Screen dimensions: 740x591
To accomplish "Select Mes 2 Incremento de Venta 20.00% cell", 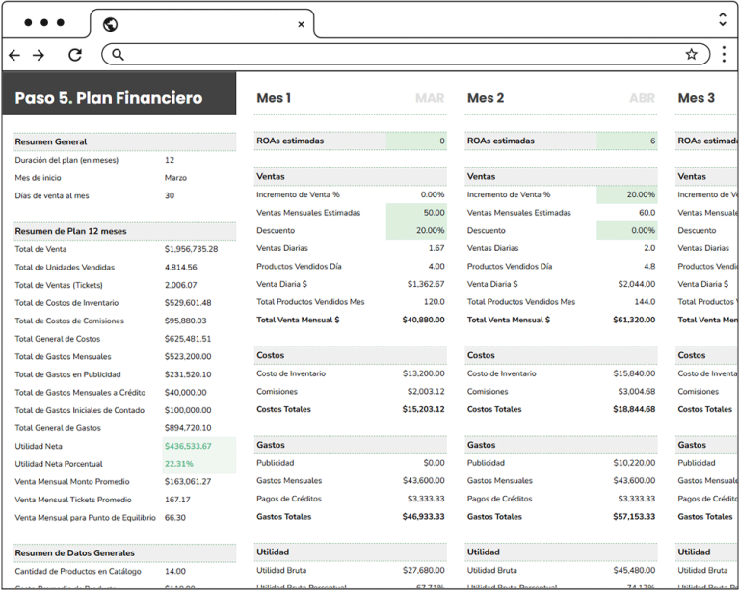I will (627, 195).
